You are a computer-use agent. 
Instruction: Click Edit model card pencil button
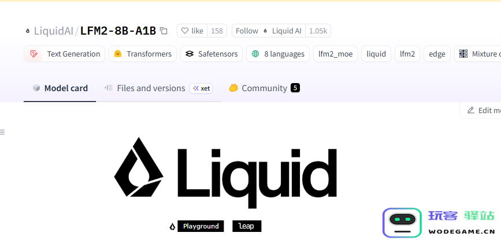(481, 110)
